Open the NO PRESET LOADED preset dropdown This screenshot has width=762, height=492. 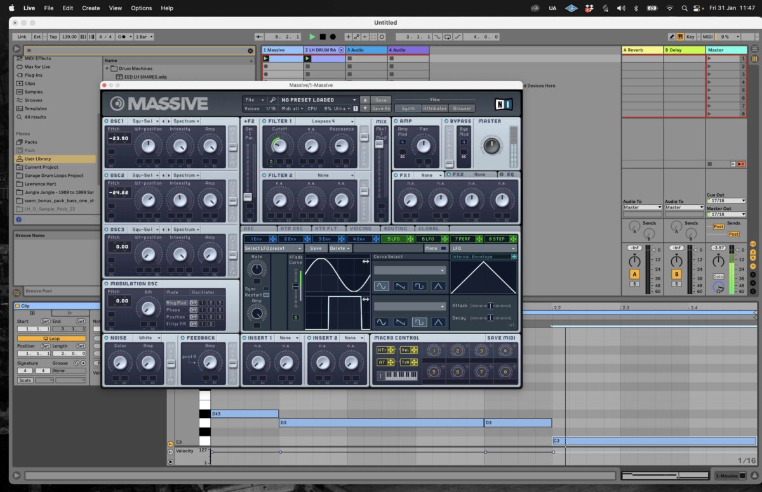pyautogui.click(x=319, y=100)
